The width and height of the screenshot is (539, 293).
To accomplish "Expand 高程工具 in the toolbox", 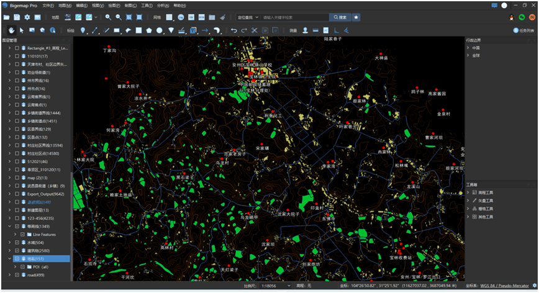I will coord(468,192).
